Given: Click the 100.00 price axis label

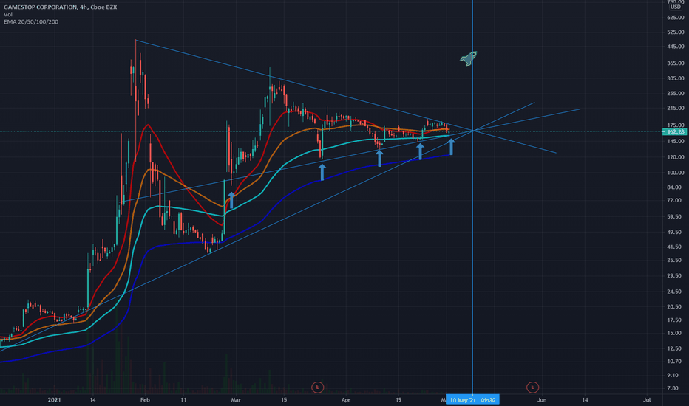Looking at the screenshot, I should click(676, 173).
